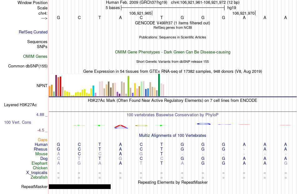Click 'Short Genetic Variants from dbSNP' title
This screenshot has width=297, height=194.
173,62
